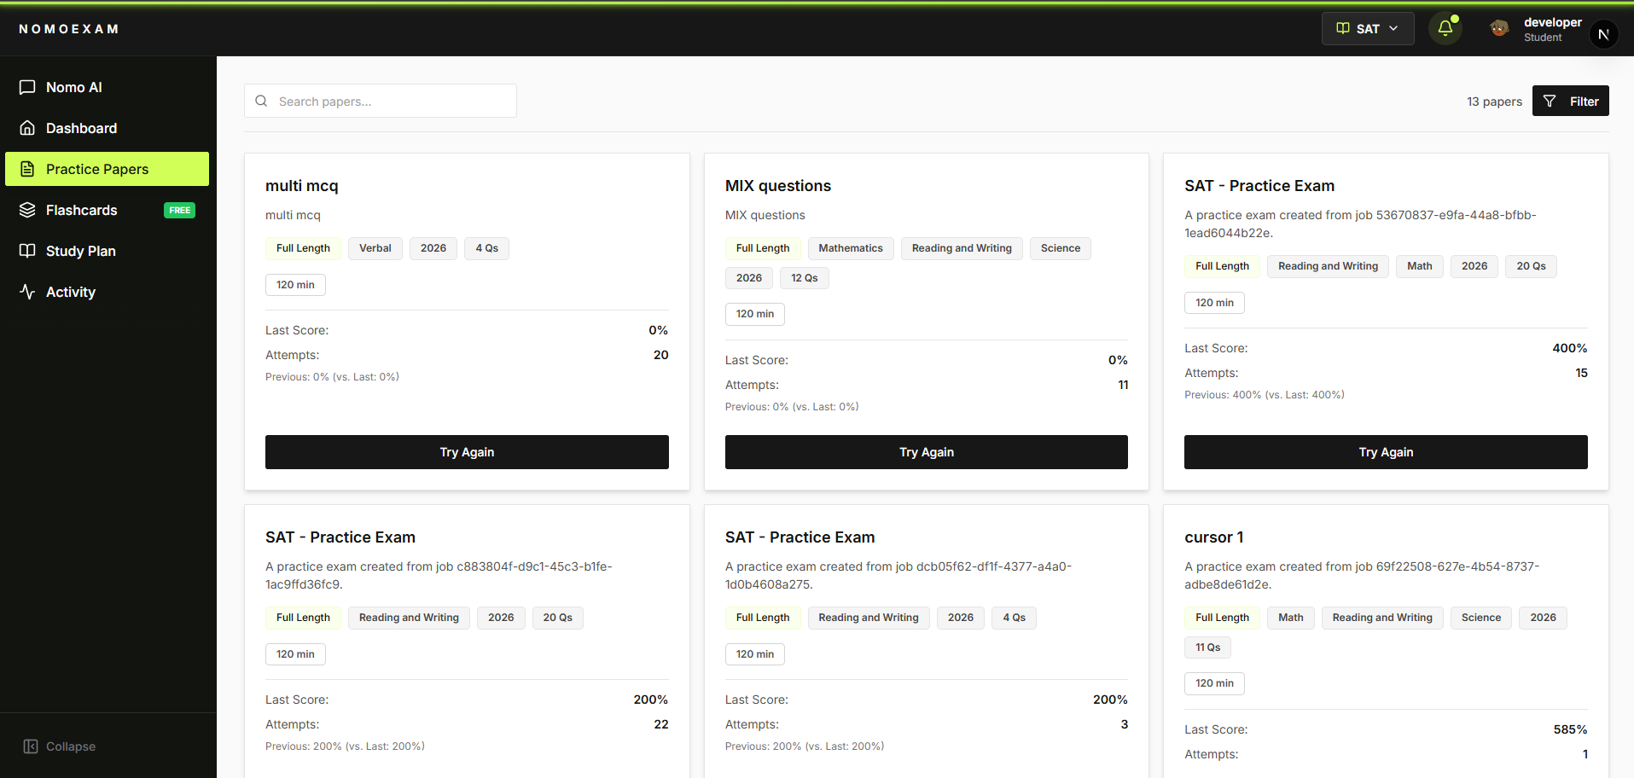
Task: Click the book icon in SAT selector
Action: tap(1343, 28)
